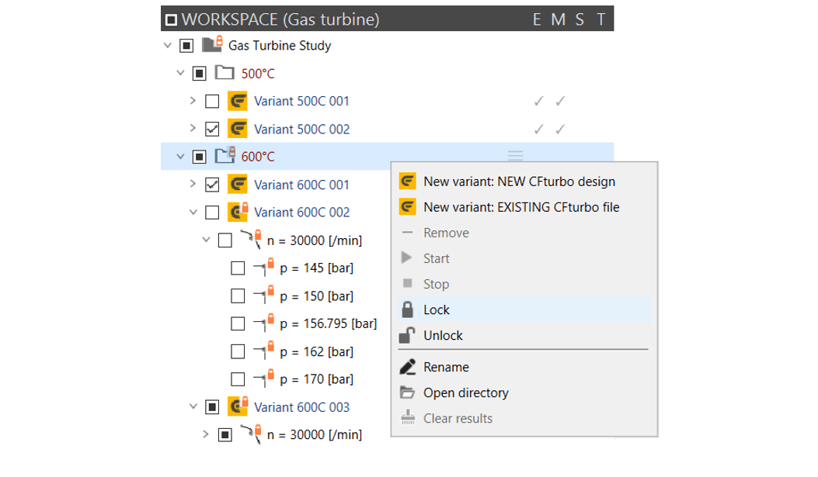Click the Open directory folder icon
The width and height of the screenshot is (818, 477).
[x=407, y=392]
